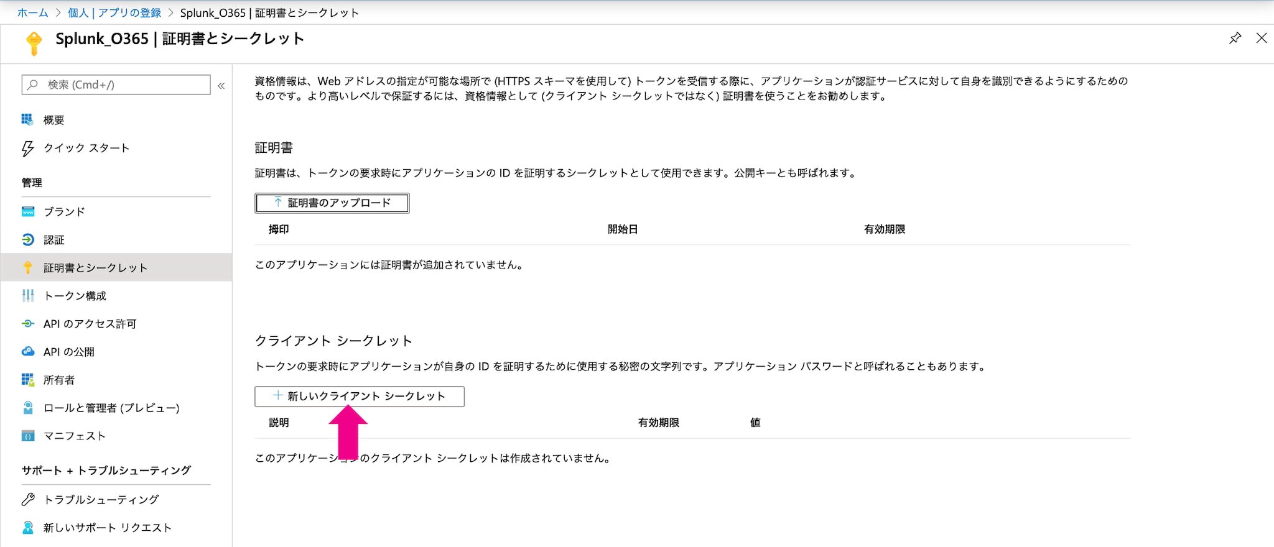Image resolution: width=1274 pixels, height=547 pixels.
Task: Click the roles and administrators person icon
Action: pyautogui.click(x=27, y=407)
